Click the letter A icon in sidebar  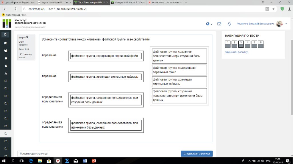click(6, 73)
